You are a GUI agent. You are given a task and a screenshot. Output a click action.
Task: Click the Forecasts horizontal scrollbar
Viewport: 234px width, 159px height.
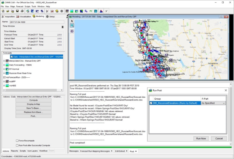point(33,90)
